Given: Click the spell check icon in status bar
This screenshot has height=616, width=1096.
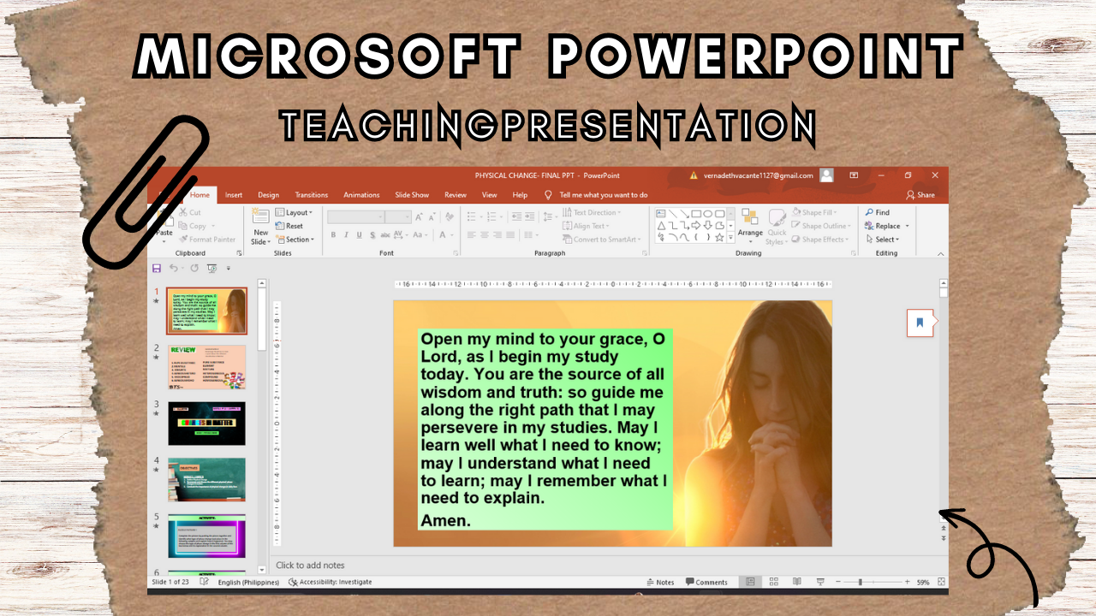Looking at the screenshot, I should [204, 582].
